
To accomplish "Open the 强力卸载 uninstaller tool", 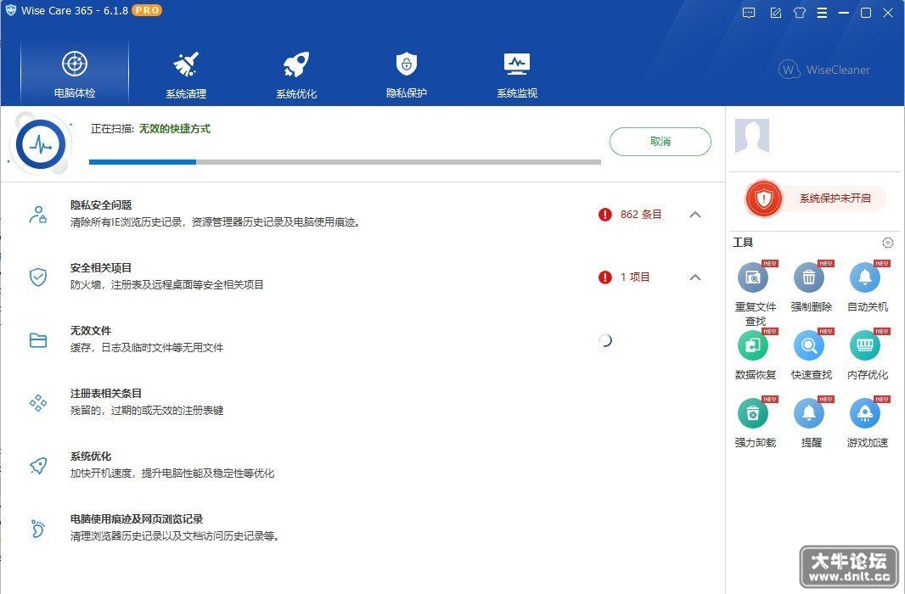I will [x=755, y=413].
